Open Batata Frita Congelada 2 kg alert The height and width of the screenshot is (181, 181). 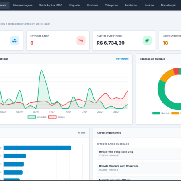[x=139, y=154]
